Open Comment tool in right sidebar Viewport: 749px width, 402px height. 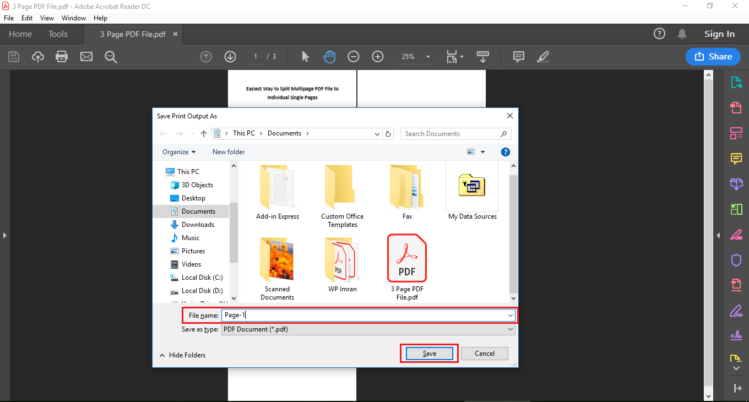pos(736,159)
